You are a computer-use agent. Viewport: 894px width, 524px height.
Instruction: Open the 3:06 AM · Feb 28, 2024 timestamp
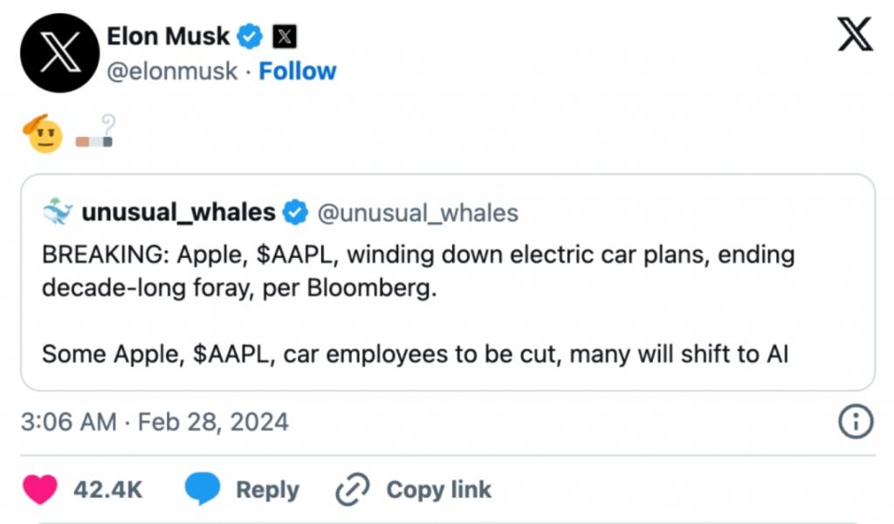point(155,422)
